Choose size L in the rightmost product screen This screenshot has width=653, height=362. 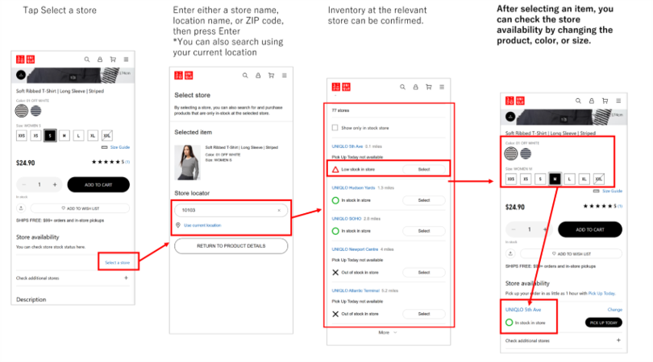pos(569,179)
